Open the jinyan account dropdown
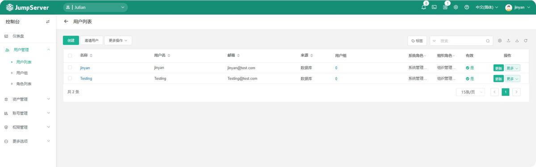 point(518,8)
